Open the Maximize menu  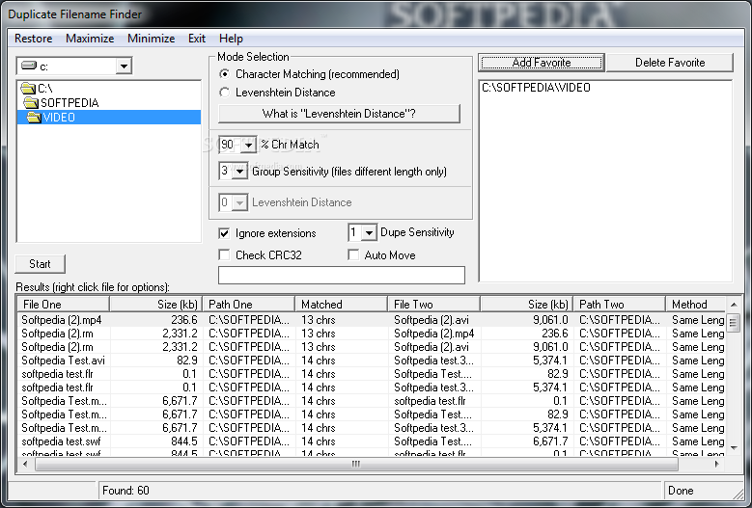point(90,39)
